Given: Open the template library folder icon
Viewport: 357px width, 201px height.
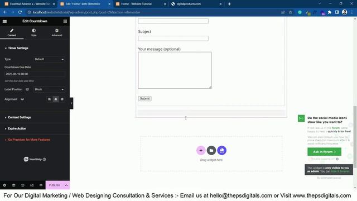Looking at the screenshot, I should click(x=211, y=150).
